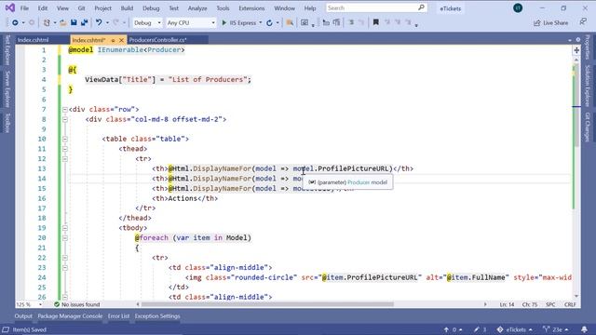Open the Analyze menu
Image resolution: width=596 pixels, height=335 pixels.
click(197, 8)
